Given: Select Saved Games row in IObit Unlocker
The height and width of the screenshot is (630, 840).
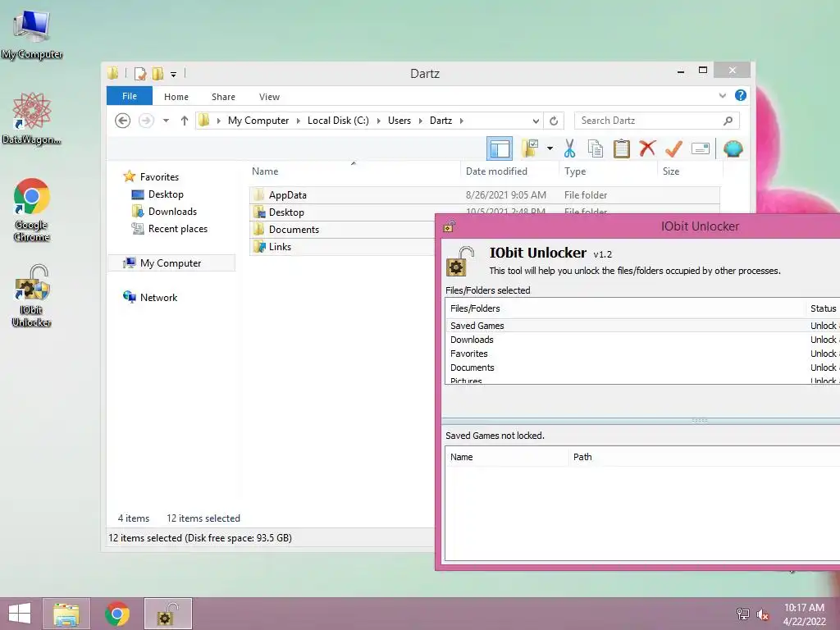Looking at the screenshot, I should point(642,325).
